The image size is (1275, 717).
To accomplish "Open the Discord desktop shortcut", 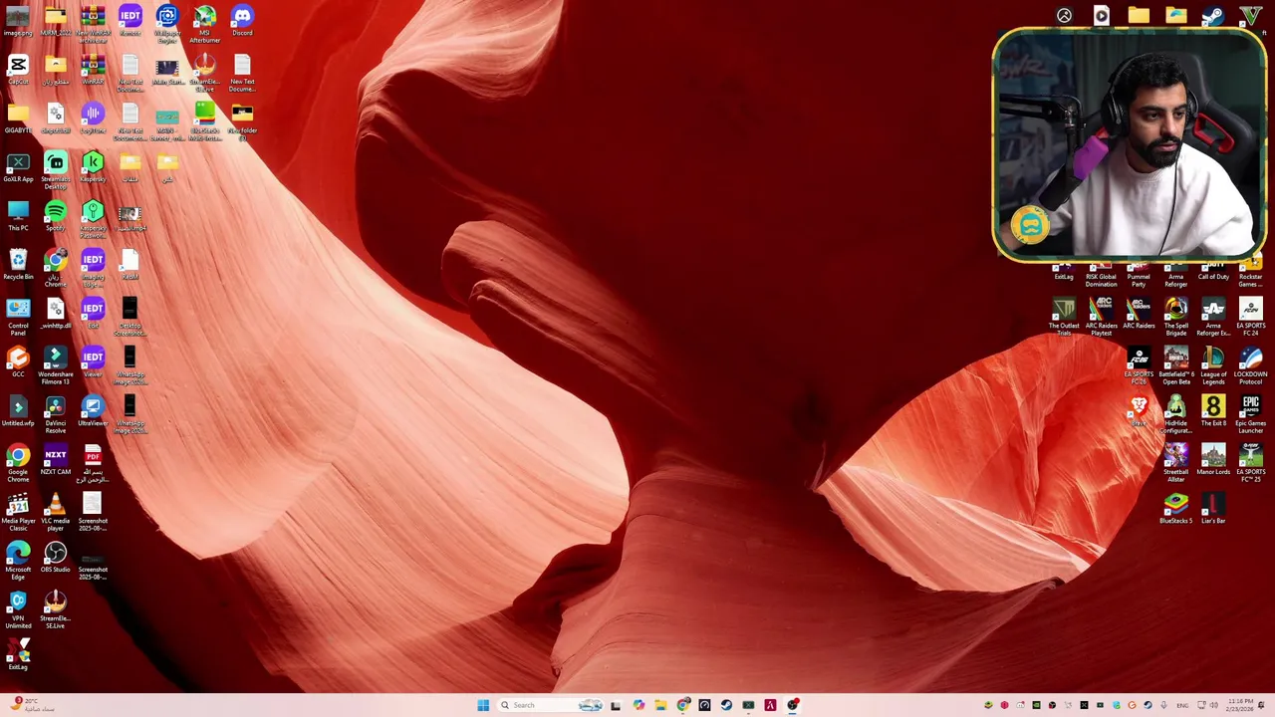I will coord(242,21).
